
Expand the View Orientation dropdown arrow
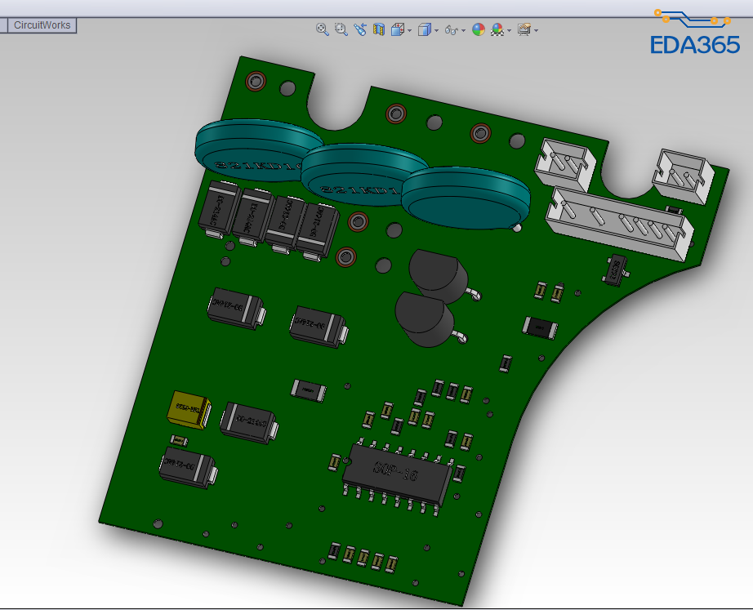pos(409,30)
